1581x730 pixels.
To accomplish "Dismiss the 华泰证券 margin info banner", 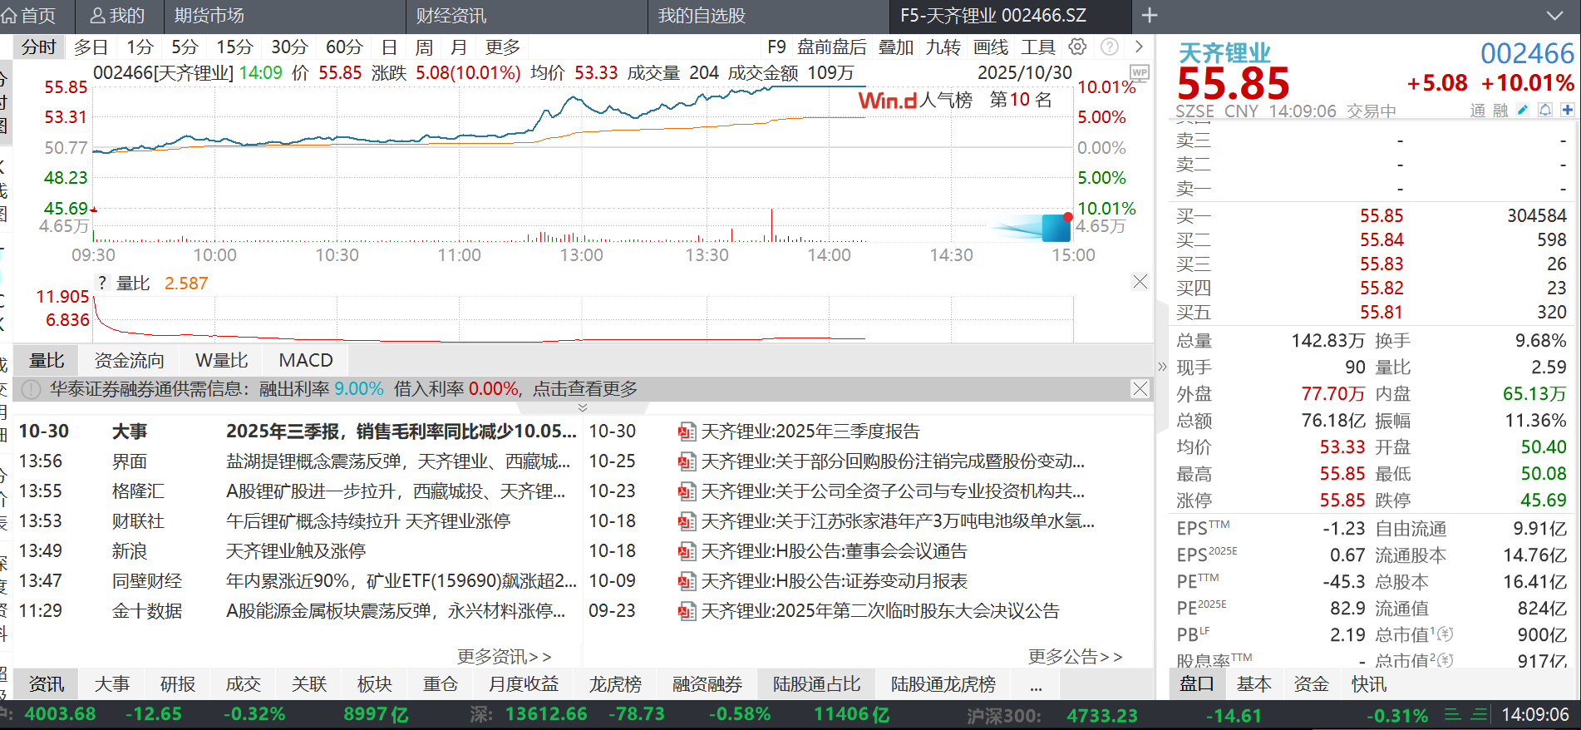I will tap(1140, 388).
